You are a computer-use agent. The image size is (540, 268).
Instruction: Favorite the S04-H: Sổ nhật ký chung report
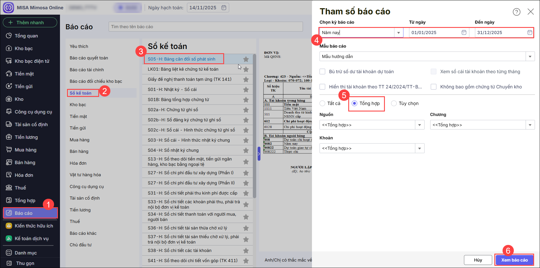point(246,150)
